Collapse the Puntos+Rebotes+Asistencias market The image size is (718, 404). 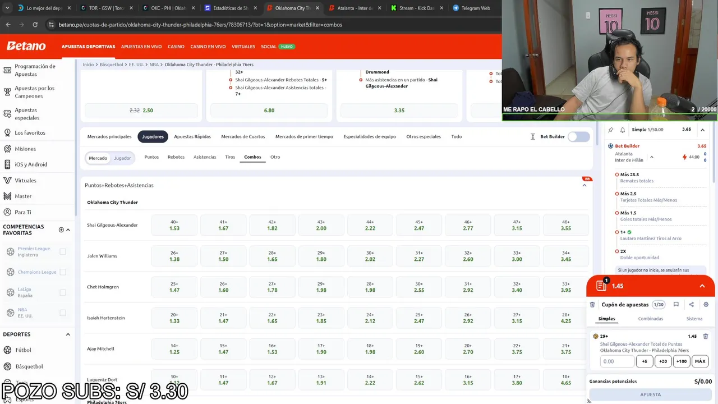coord(584,185)
